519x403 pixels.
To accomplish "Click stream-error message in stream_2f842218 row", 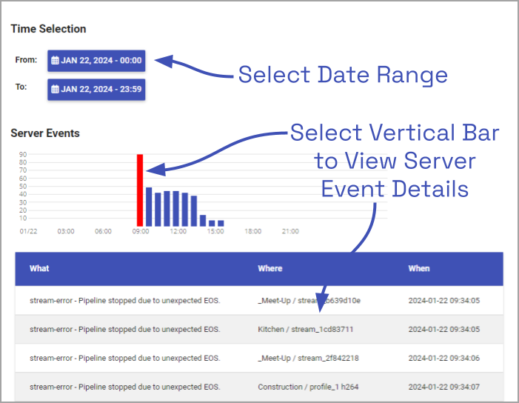I will click(125, 359).
